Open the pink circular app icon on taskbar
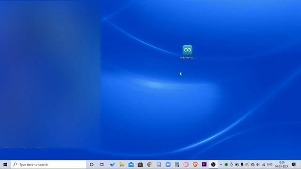Viewport: 301px width, 169px height. coord(186,164)
